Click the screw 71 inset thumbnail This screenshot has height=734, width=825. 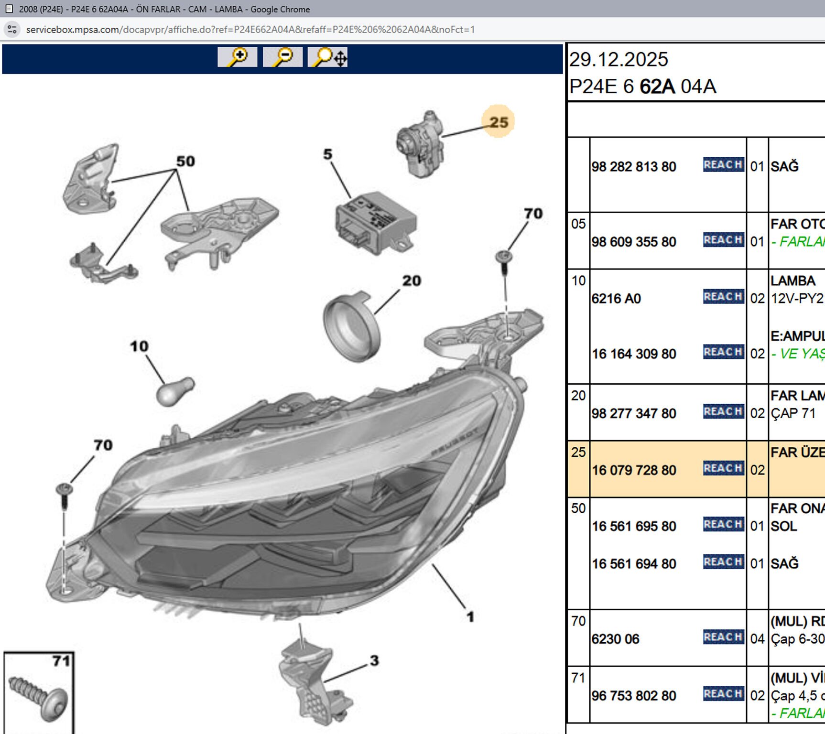coord(39,693)
